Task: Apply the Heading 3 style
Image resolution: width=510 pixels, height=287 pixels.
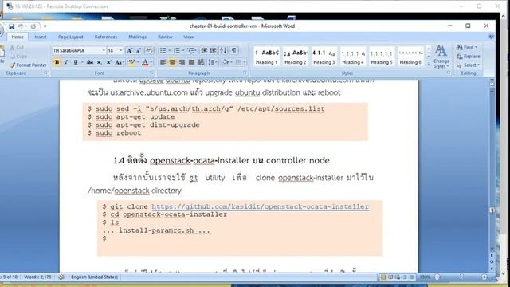Action: 324,57
